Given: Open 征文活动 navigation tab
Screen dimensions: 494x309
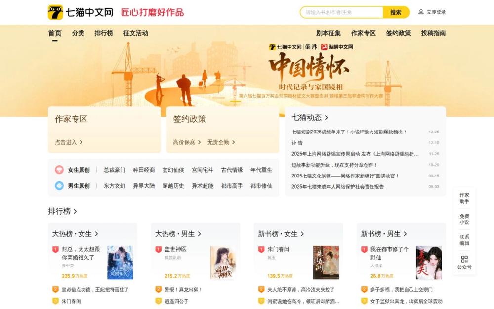Looking at the screenshot, I should 136,33.
